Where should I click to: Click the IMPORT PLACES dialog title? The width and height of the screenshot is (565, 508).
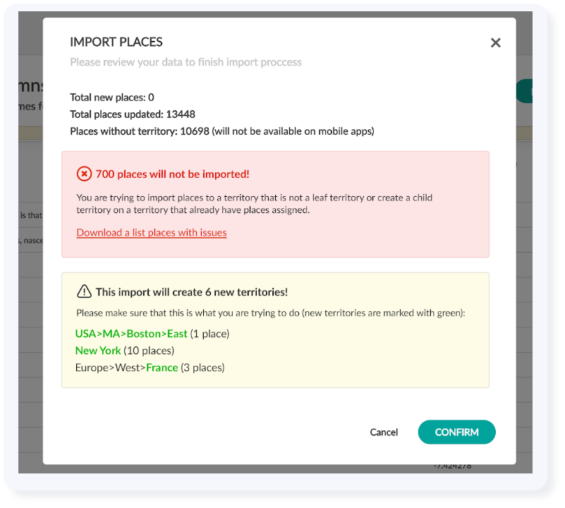tap(116, 42)
